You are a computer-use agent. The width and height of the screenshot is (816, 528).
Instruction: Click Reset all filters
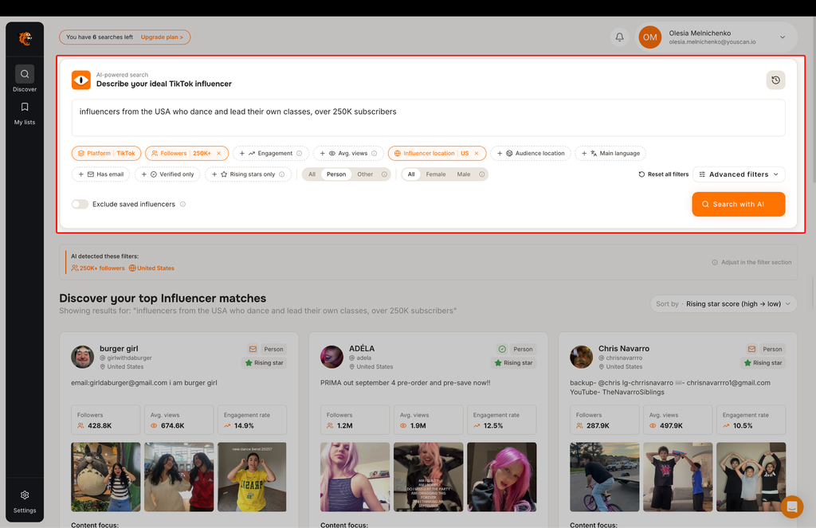click(664, 174)
